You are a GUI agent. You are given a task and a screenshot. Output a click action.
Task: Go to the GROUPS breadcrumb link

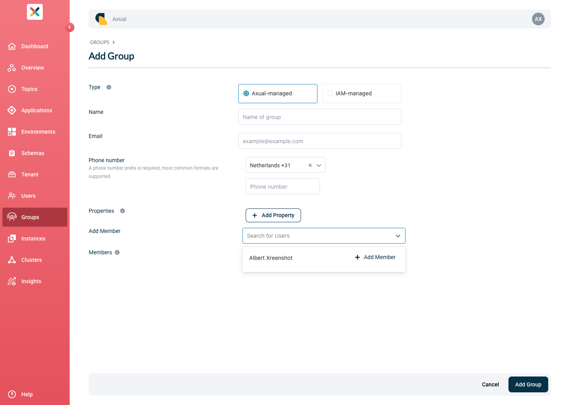[x=99, y=42]
